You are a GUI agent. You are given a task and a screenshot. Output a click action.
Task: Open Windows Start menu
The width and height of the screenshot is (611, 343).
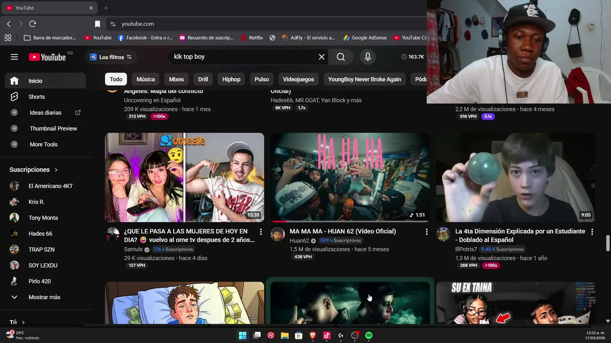tap(242, 335)
